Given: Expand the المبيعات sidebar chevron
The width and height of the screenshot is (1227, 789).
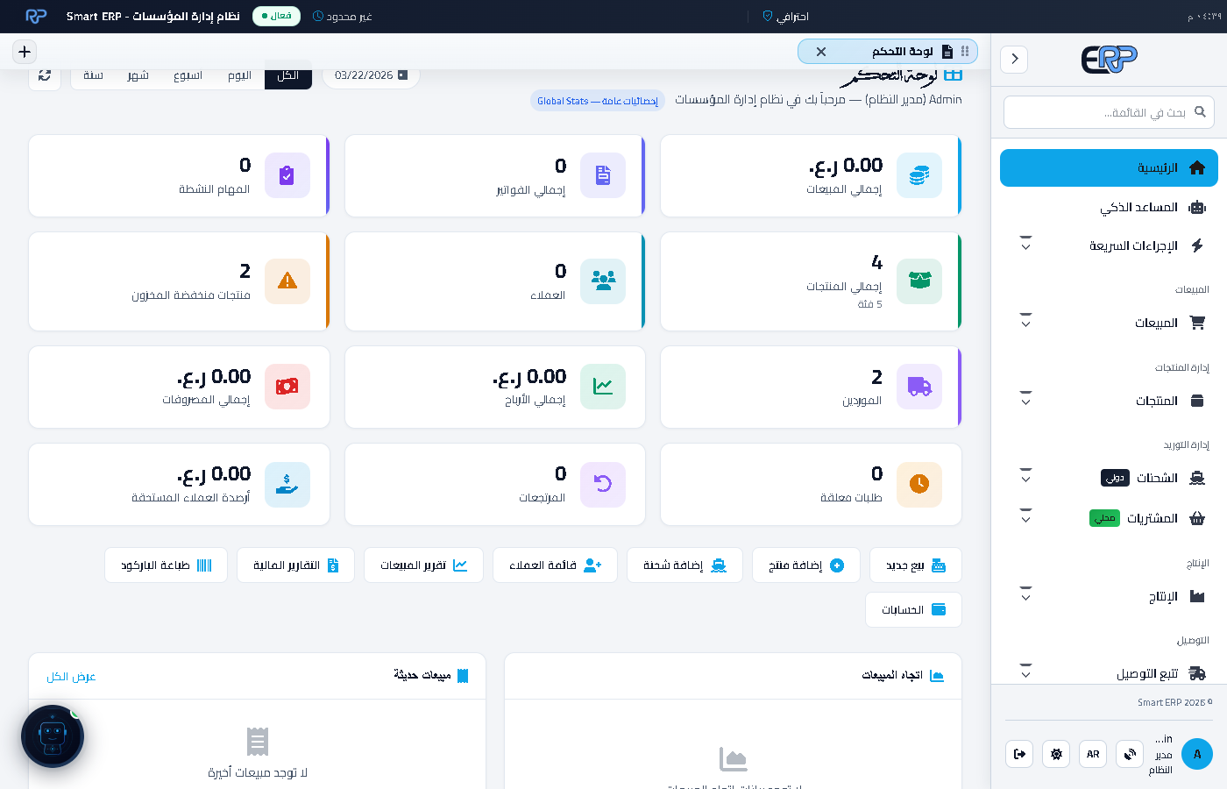Looking at the screenshot, I should click(1026, 323).
